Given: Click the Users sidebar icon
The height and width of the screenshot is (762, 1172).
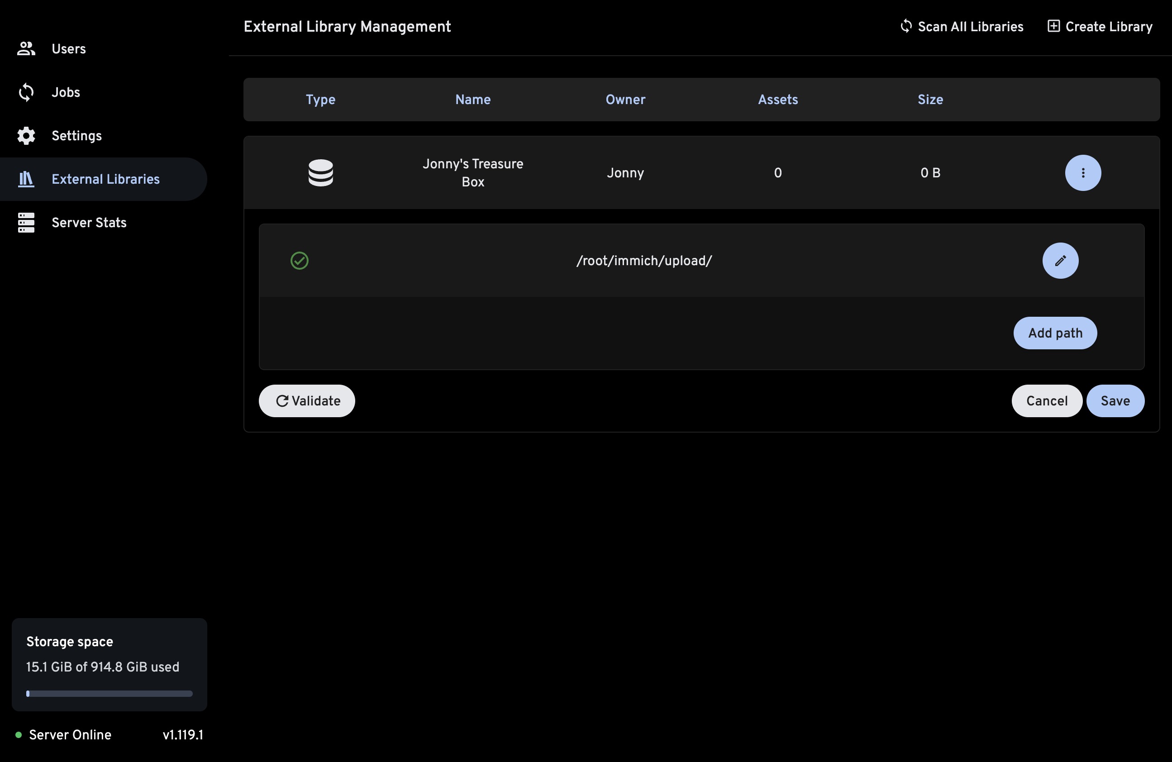Looking at the screenshot, I should pos(26,48).
